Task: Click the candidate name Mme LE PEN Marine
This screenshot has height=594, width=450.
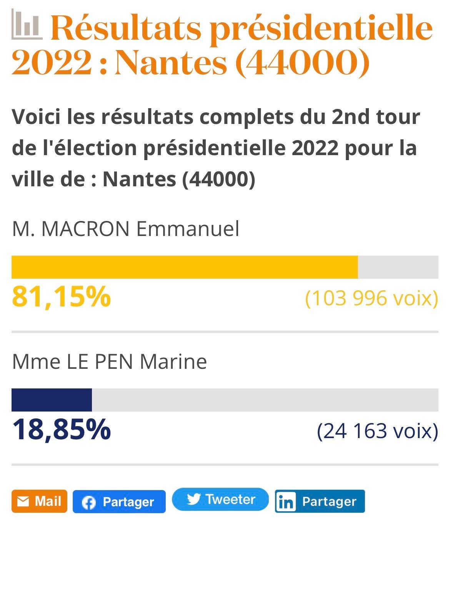Action: [x=110, y=361]
